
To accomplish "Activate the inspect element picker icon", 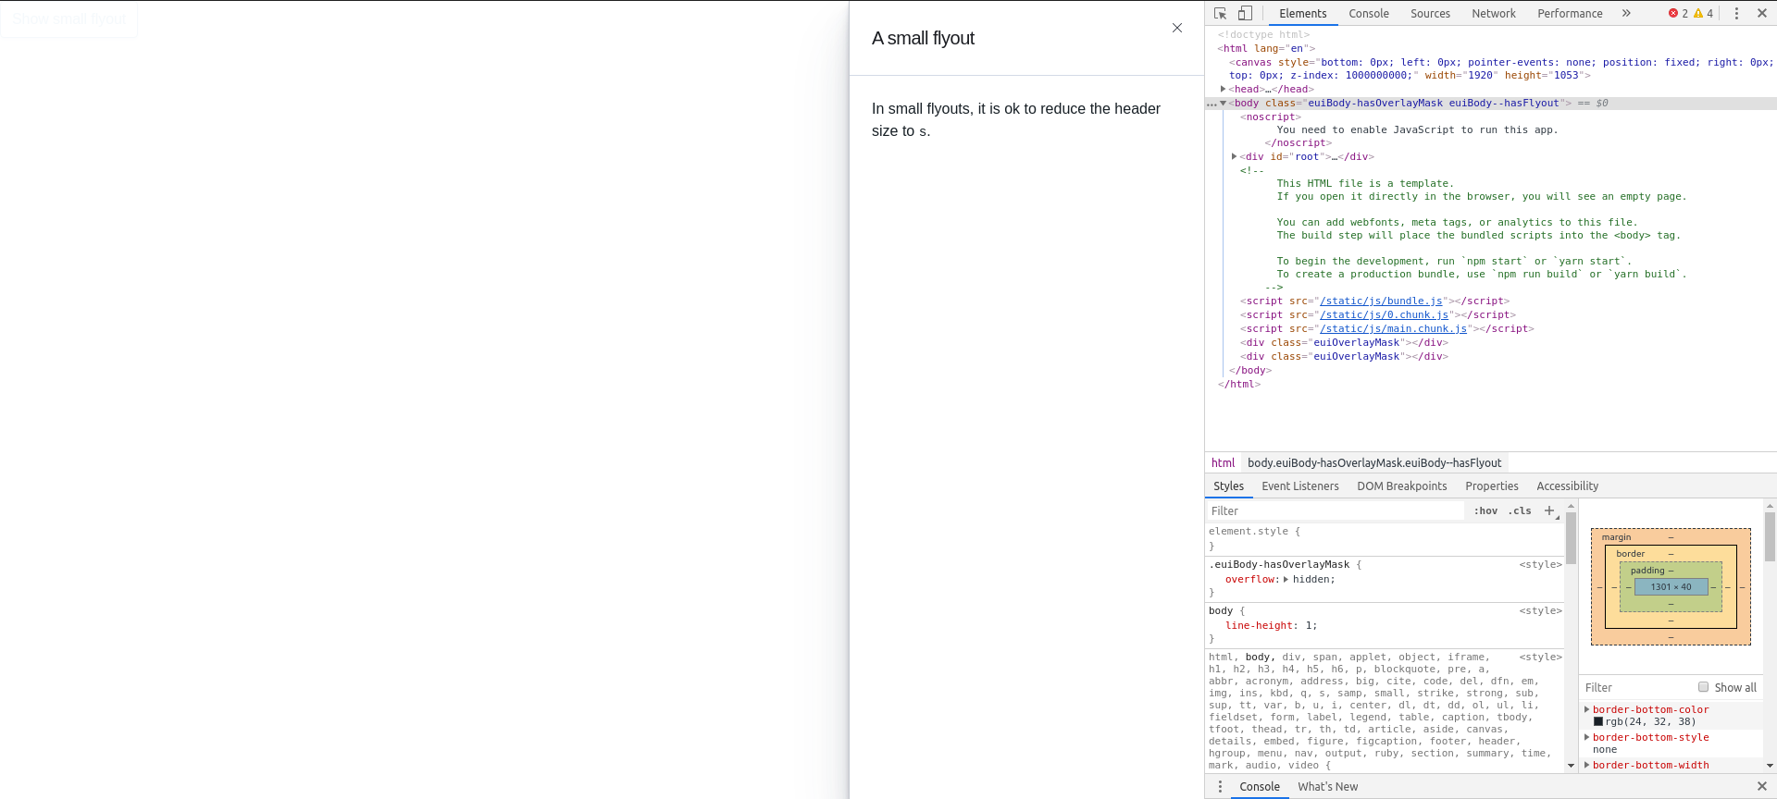I will pos(1220,13).
